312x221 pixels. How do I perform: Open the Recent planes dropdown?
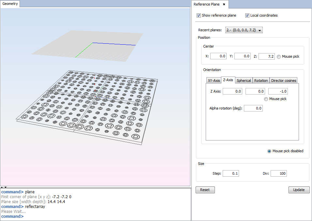244,30
